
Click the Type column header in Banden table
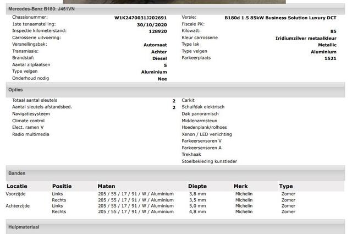[286, 186]
